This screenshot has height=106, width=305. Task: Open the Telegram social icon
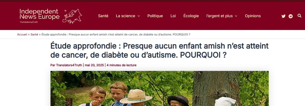(291, 16)
